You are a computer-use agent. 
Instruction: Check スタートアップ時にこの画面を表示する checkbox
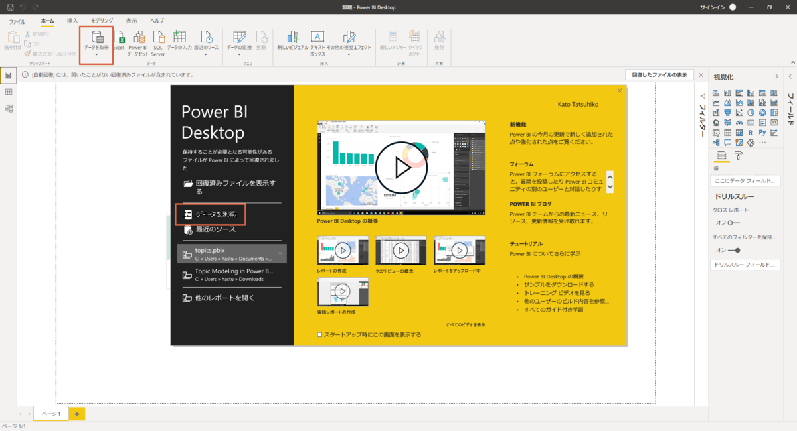[320, 334]
